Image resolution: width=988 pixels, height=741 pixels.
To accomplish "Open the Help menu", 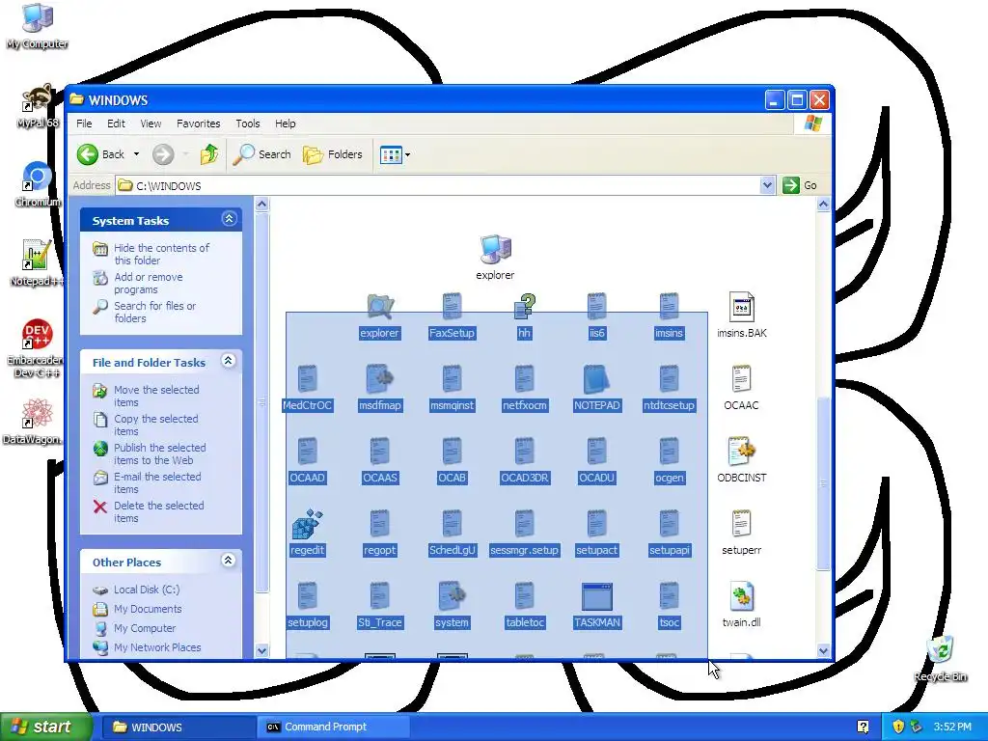I will tap(285, 123).
